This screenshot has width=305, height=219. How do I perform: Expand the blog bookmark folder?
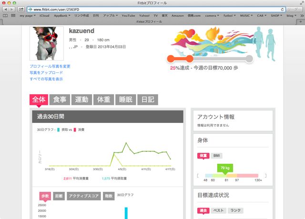(291, 16)
